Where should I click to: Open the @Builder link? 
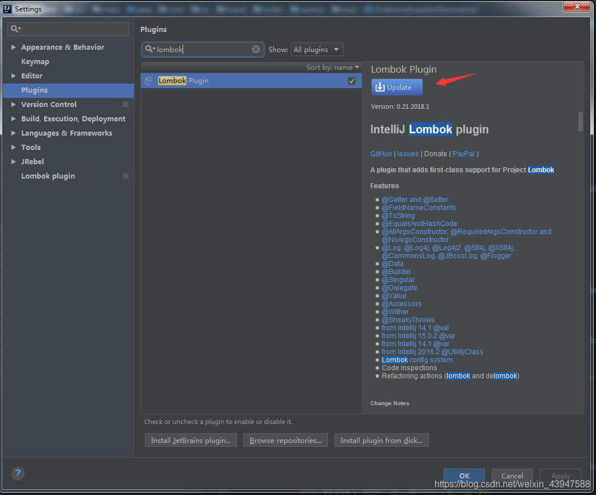coord(396,272)
